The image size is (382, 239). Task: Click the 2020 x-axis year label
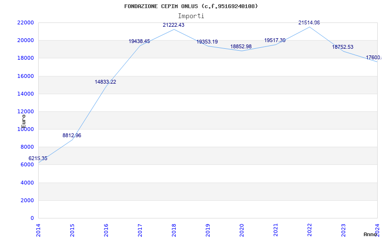coord(242,230)
